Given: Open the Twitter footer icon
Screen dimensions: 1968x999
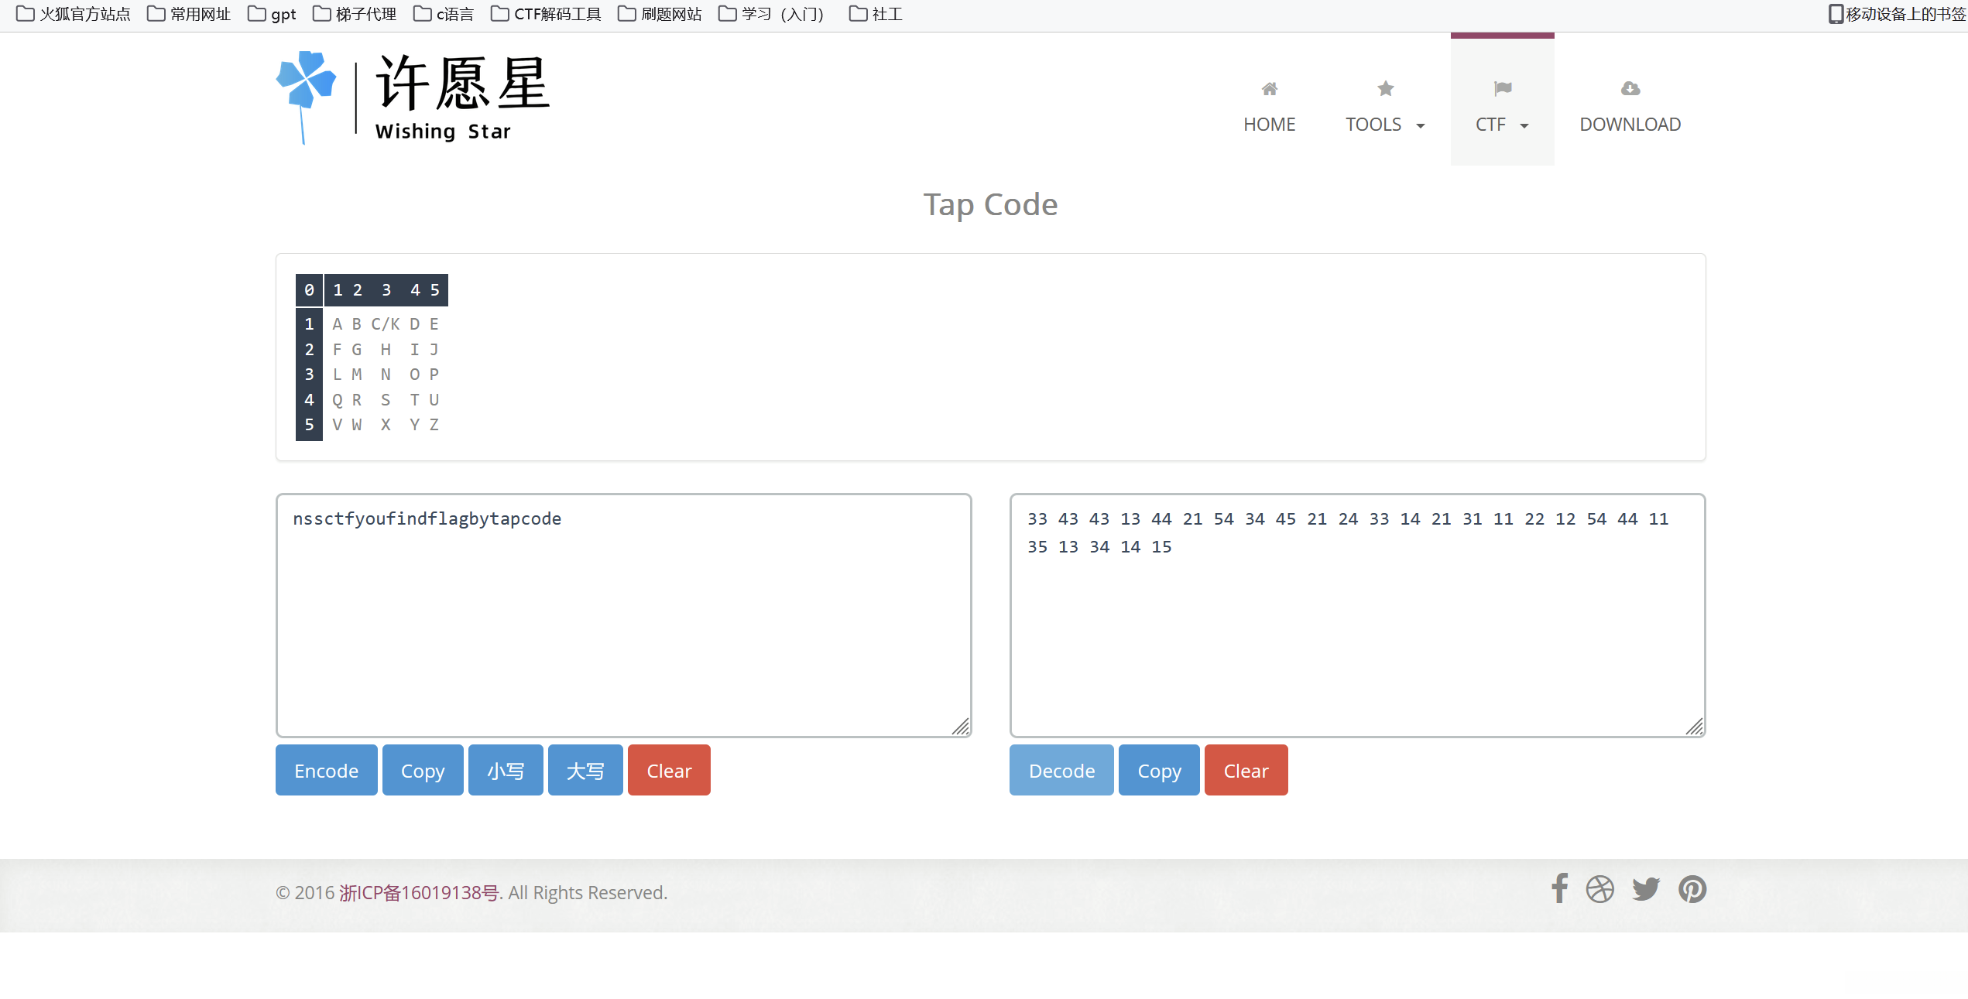Looking at the screenshot, I should pos(1646,889).
